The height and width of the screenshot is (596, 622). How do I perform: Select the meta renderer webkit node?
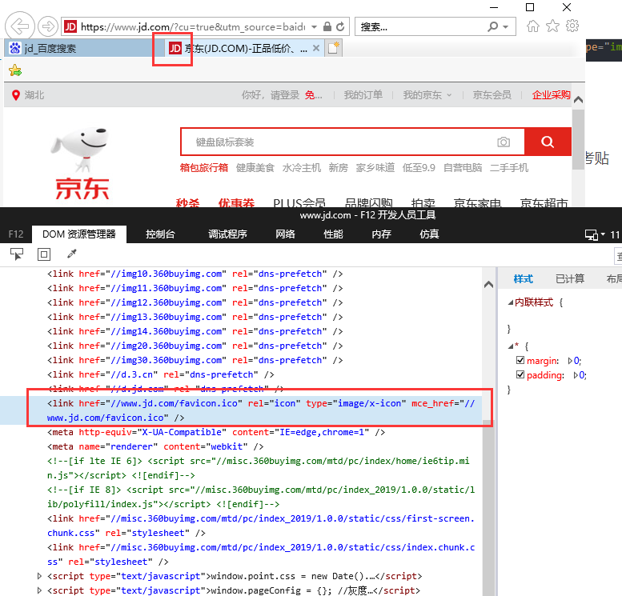155,446
